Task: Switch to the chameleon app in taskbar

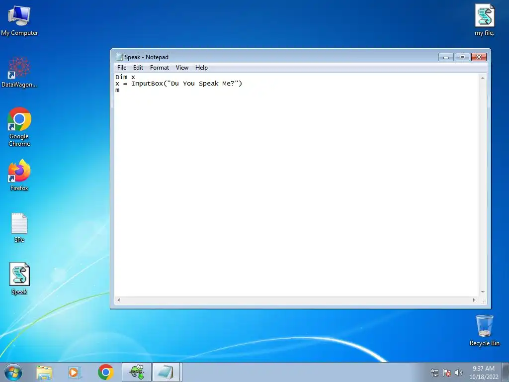Action: [137, 372]
